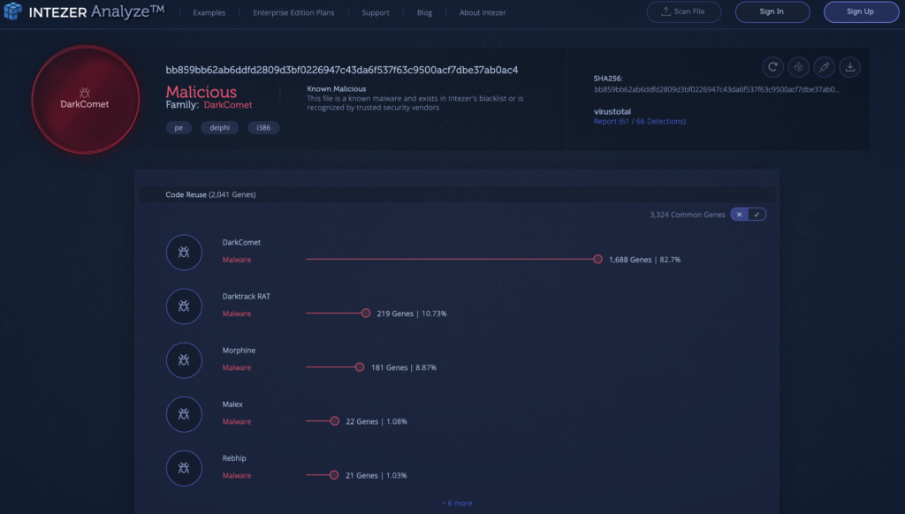905x514 pixels.
Task: Click the '1,688 Genes | 82.7%' text
Action: 644,260
